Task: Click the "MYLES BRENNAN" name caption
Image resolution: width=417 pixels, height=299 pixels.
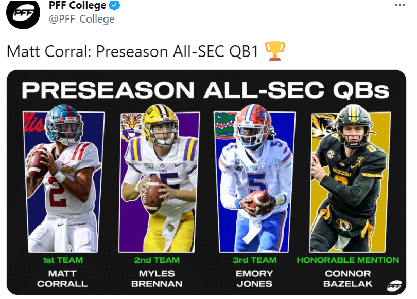Action: click(x=157, y=278)
